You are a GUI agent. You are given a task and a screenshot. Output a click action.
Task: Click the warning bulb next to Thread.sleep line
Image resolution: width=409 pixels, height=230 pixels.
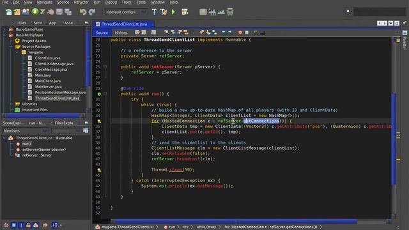pyautogui.click(x=99, y=170)
